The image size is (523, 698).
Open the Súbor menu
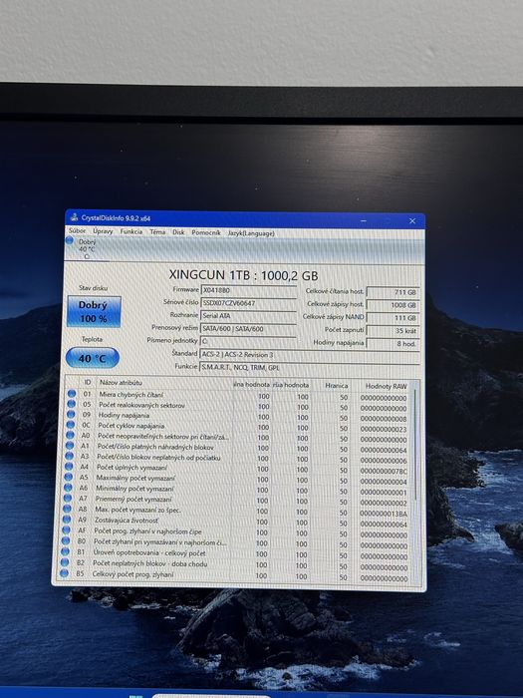point(77,231)
